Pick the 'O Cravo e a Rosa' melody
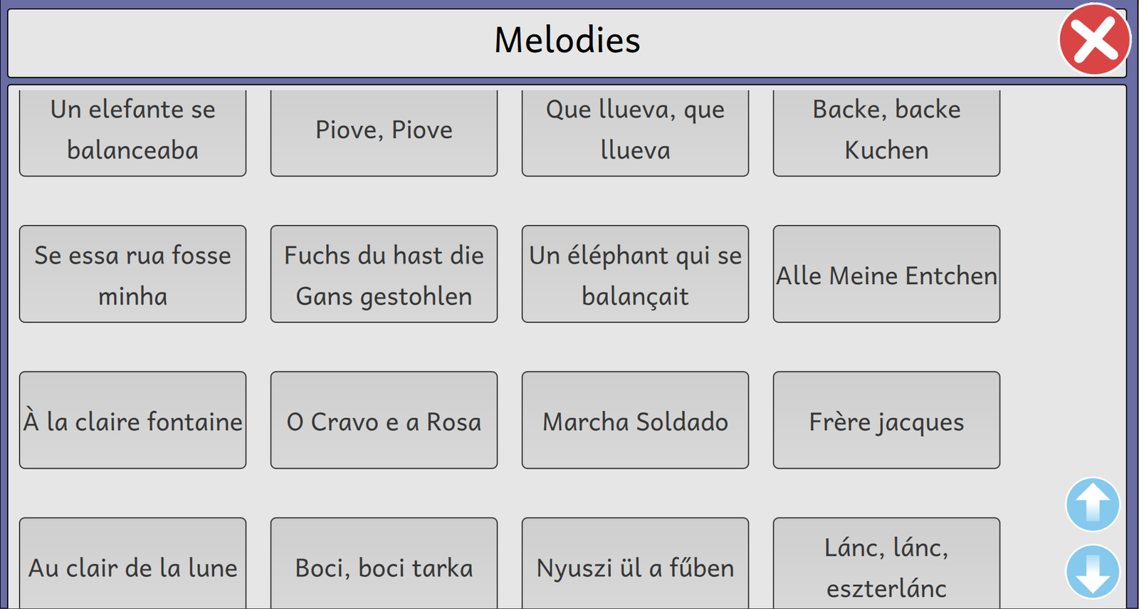This screenshot has height=609, width=1139. (x=384, y=420)
